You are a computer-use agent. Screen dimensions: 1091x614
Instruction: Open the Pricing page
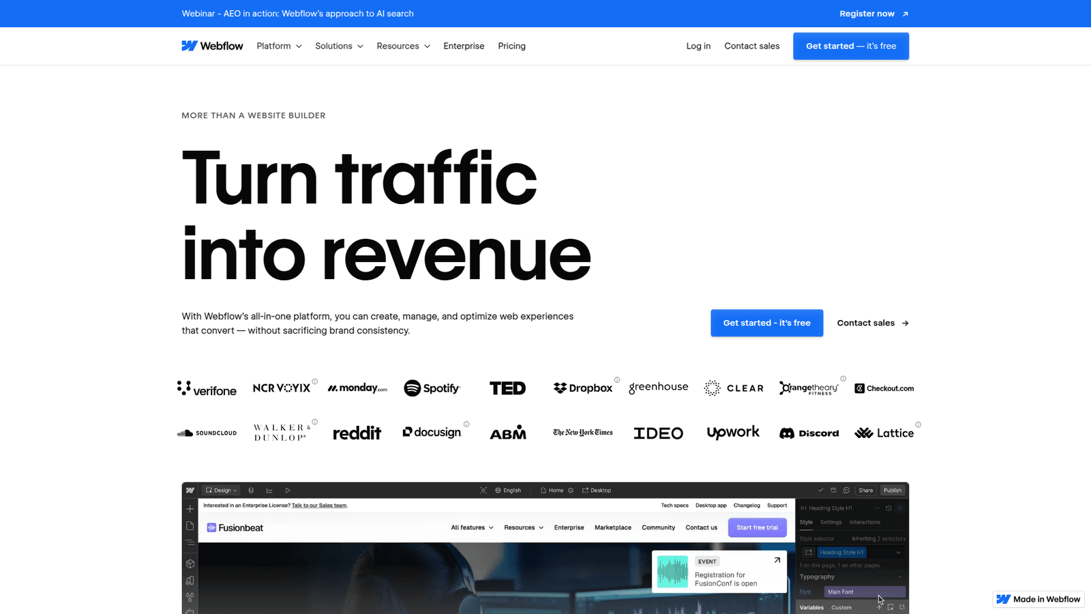pyautogui.click(x=511, y=46)
